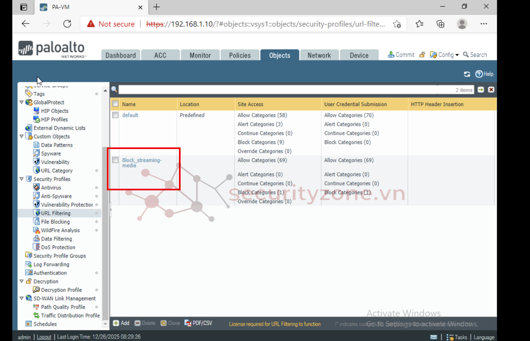Open Help via question mark icon
Viewport: 530px width, 341px height.
pos(479,74)
